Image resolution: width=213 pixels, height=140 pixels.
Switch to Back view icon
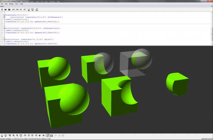(x=43, y=135)
